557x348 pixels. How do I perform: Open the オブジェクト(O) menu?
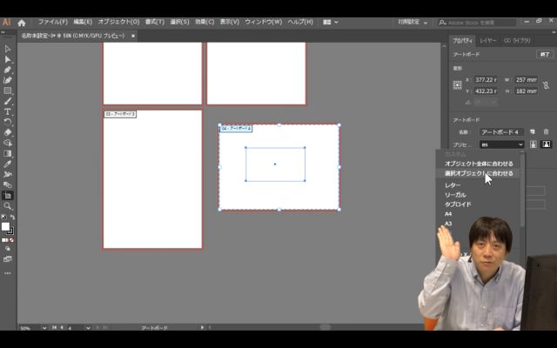coord(118,22)
